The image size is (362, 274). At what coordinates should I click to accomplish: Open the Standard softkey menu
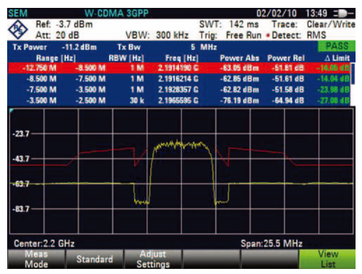(95, 259)
